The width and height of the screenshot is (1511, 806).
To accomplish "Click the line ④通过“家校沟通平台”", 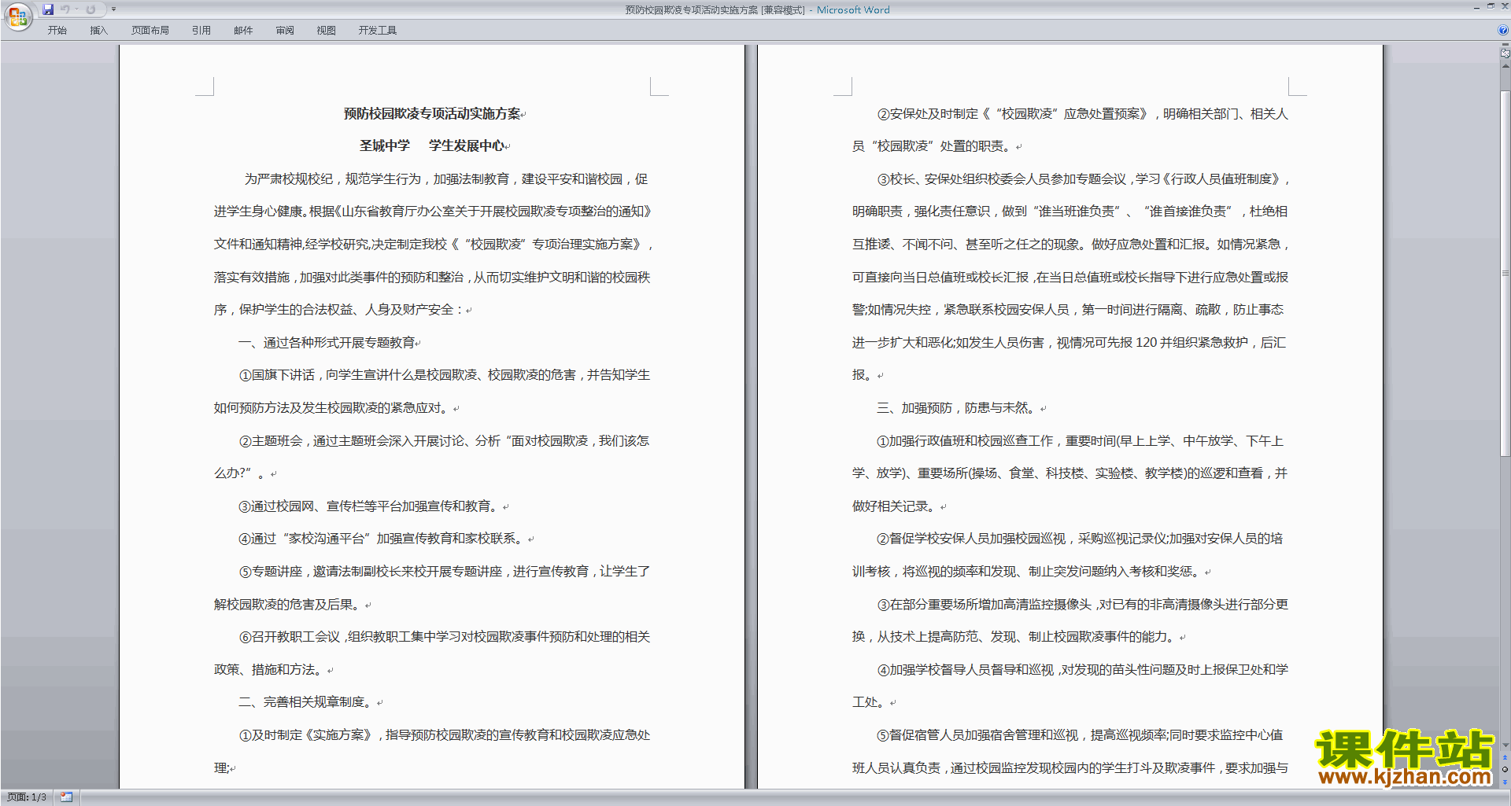I will point(384,539).
